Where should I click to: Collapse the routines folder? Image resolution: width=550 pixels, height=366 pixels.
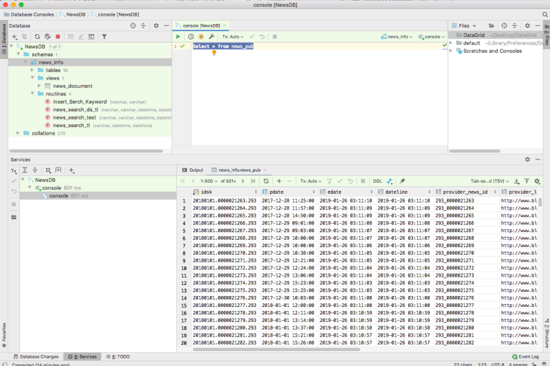pyautogui.click(x=32, y=93)
